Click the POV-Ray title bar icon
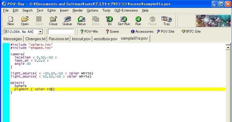 click(4, 4)
